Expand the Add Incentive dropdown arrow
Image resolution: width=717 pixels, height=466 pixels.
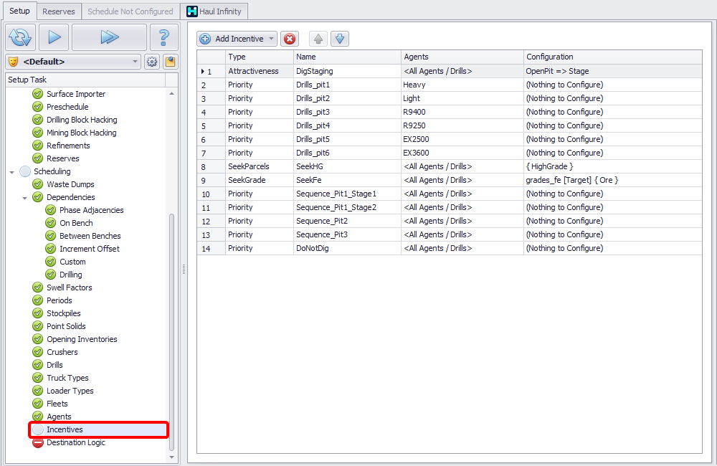272,39
